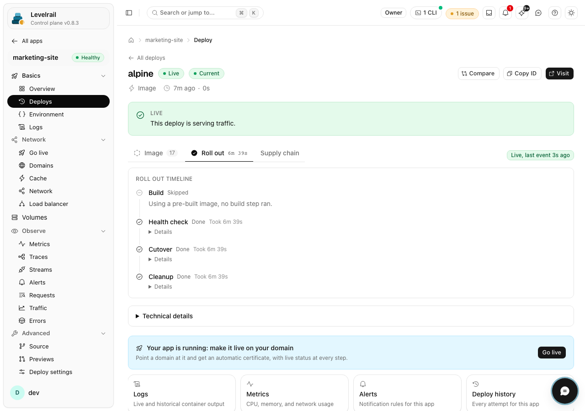Click the Visit button
Image resolution: width=585 pixels, height=411 pixels.
pos(559,74)
